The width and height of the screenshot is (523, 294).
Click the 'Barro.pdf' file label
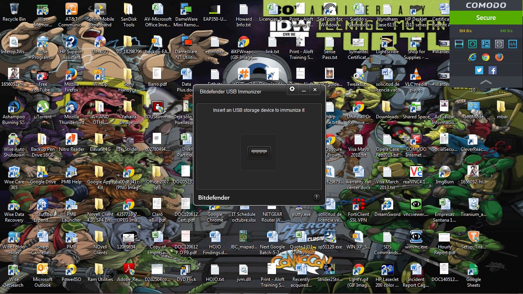158,84
